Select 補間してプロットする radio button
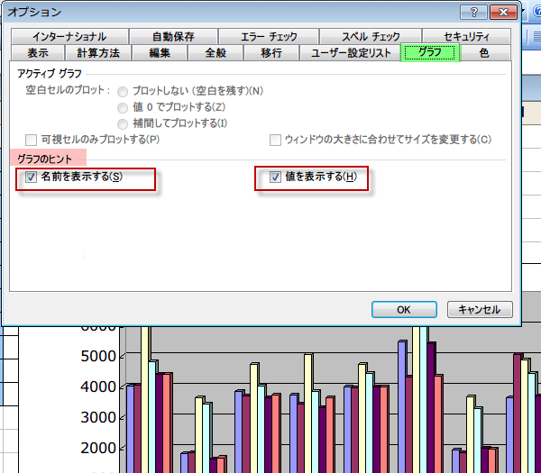 (123, 123)
